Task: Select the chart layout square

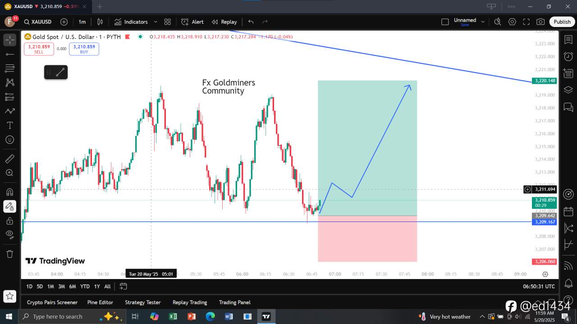Action: pos(445,22)
